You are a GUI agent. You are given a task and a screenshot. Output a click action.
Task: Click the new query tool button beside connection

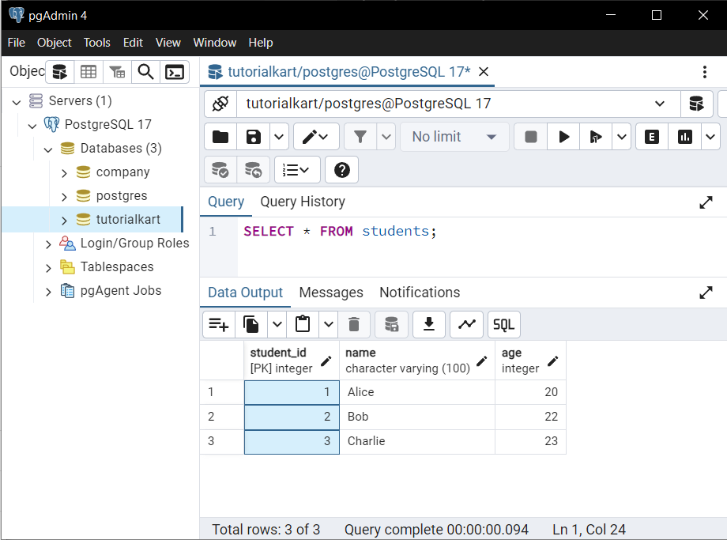(x=696, y=104)
